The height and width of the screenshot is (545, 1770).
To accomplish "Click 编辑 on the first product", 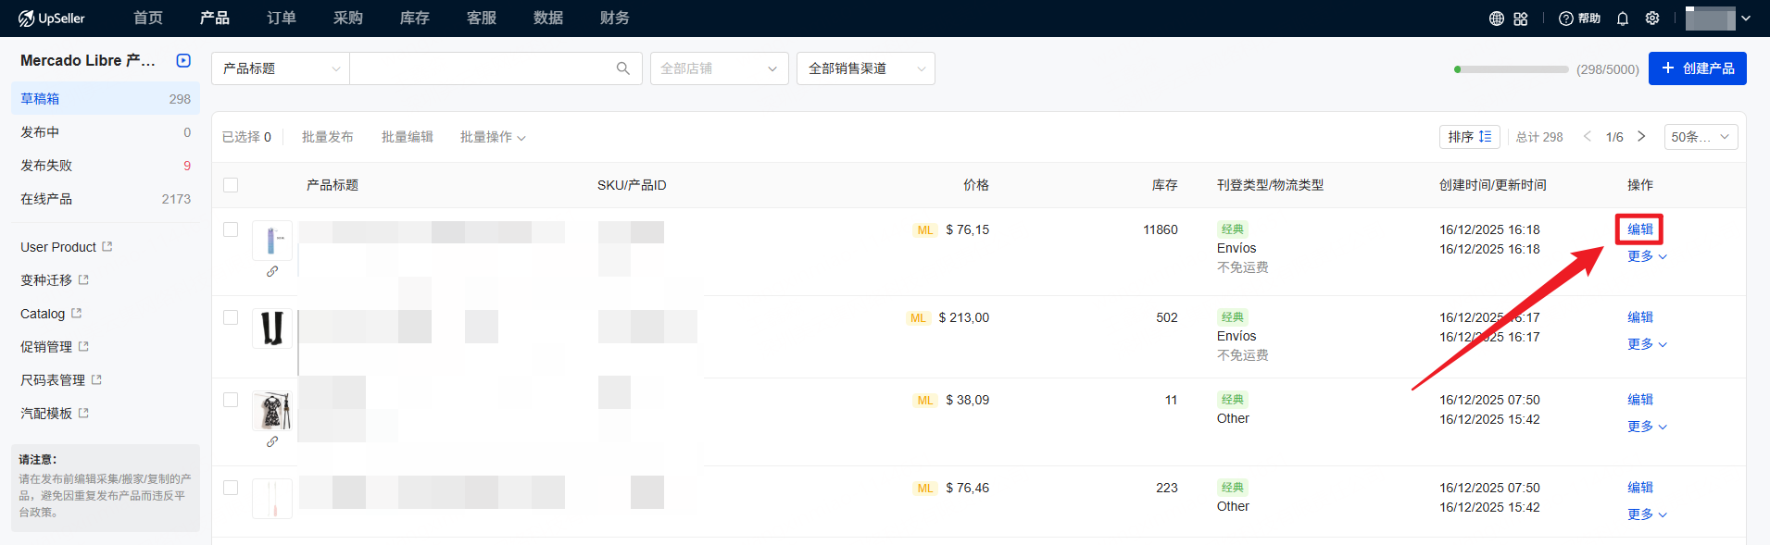I will 1639,229.
